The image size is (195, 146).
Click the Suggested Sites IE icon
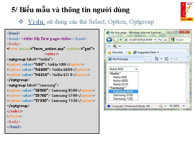click(x=135, y=52)
